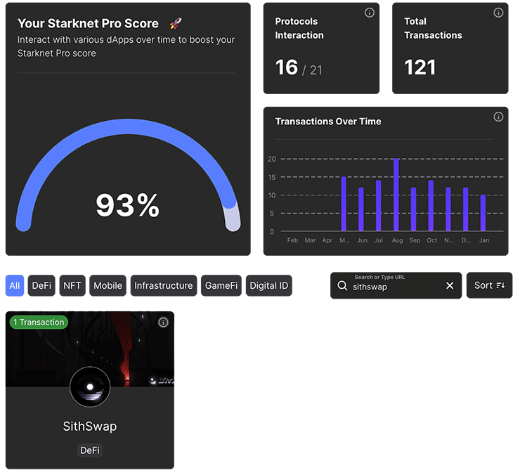The image size is (520, 475).
Task: Click the August bar in the chart
Action: (x=396, y=195)
